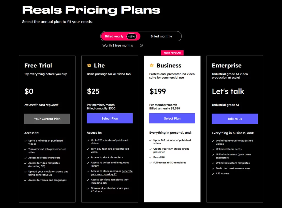
Task: Click the -15% discount badge
Action: pos(131,37)
